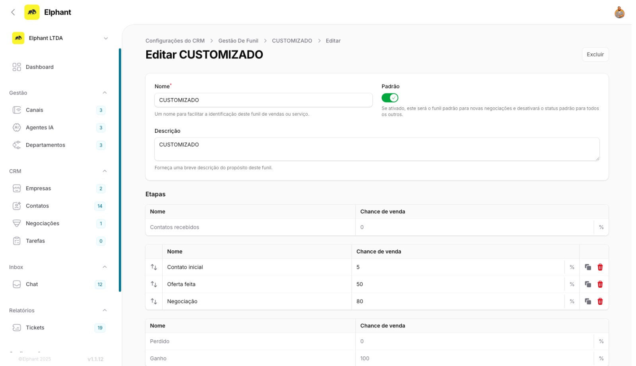The width and height of the screenshot is (636, 366).
Task: Open Agentes IA settings
Action: 40,128
